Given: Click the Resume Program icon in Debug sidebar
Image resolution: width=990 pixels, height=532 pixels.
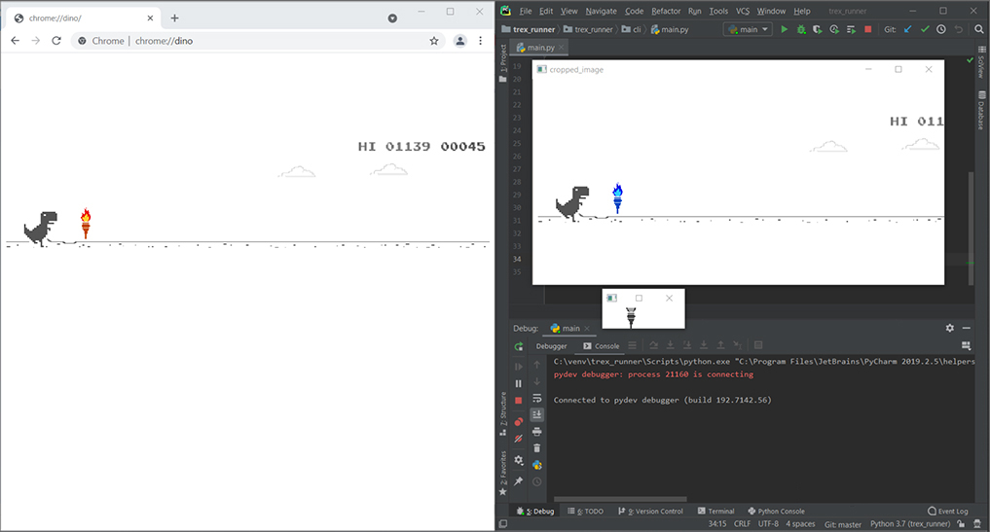Looking at the screenshot, I should click(518, 367).
